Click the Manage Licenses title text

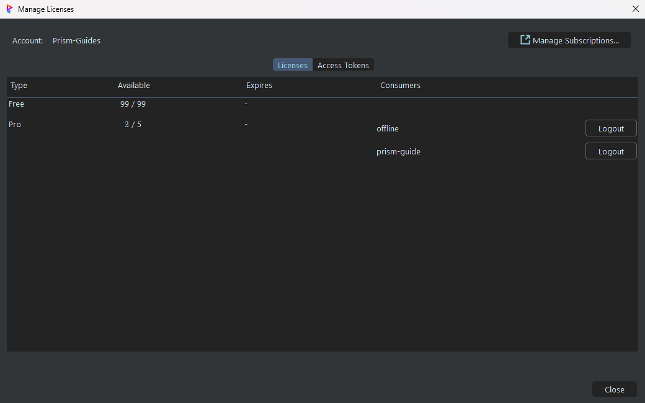point(46,9)
